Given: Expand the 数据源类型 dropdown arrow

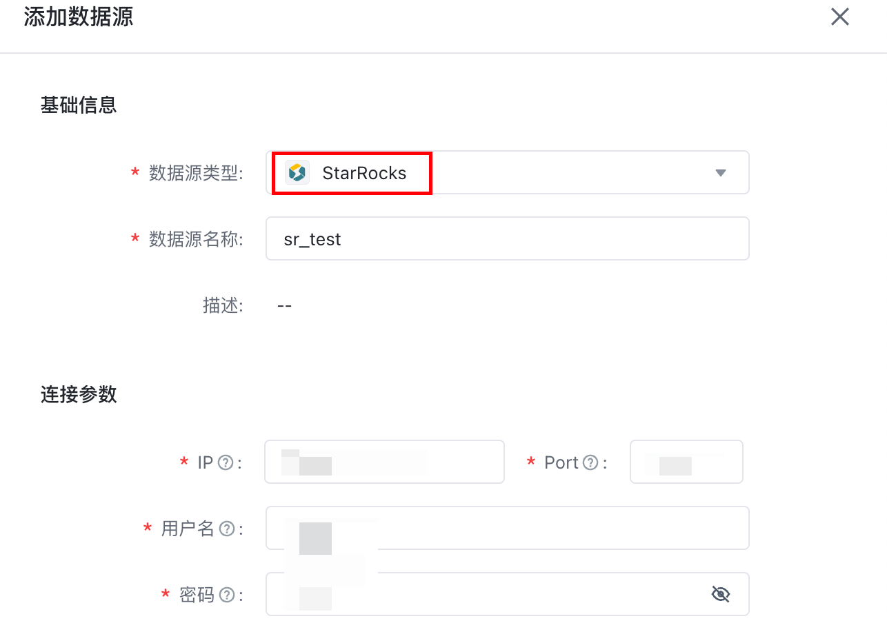Looking at the screenshot, I should pos(721,173).
